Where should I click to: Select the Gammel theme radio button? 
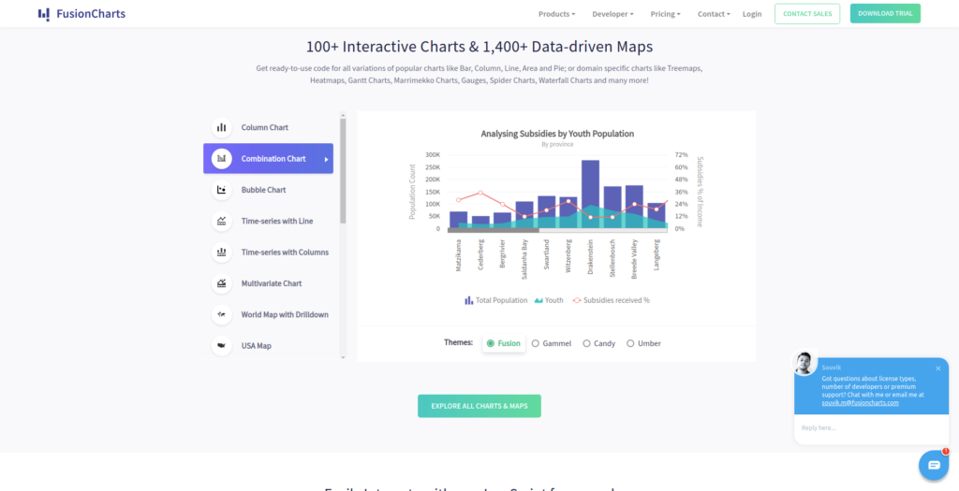point(536,343)
